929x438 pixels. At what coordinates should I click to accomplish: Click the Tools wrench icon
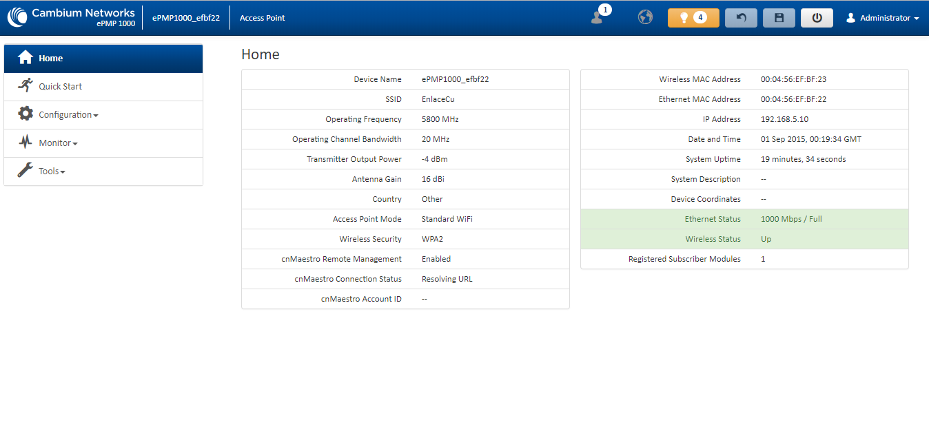point(25,170)
